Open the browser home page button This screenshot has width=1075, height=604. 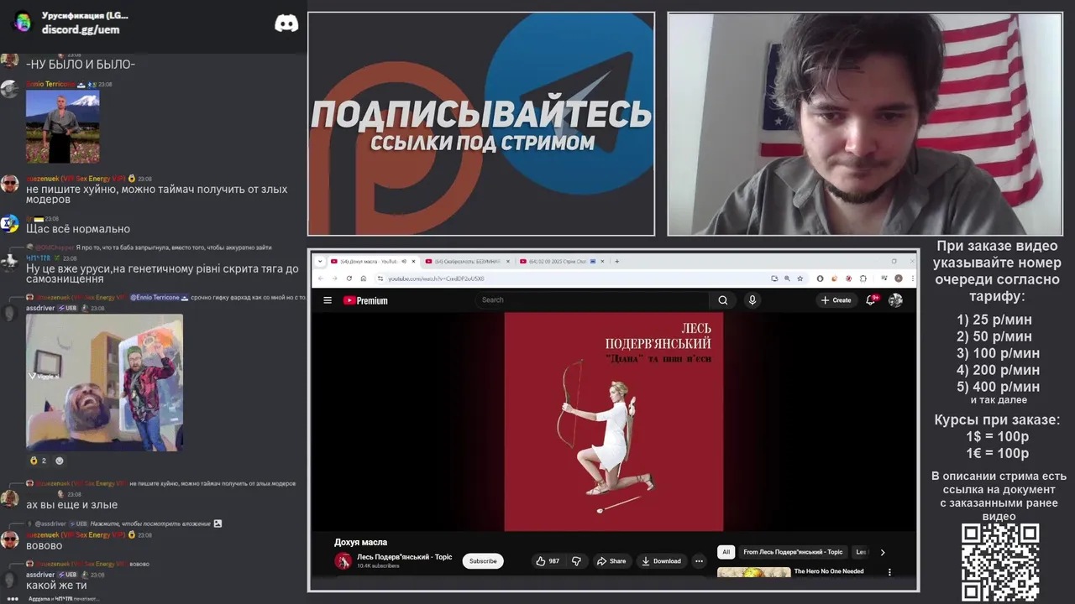[365, 279]
